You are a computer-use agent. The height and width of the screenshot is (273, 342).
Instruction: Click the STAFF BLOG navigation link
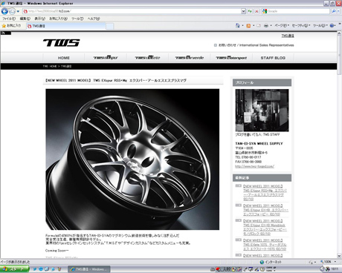273,58
